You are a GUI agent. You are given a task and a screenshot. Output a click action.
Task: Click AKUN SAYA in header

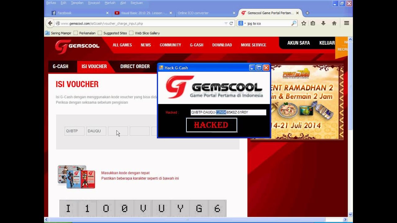(x=298, y=43)
